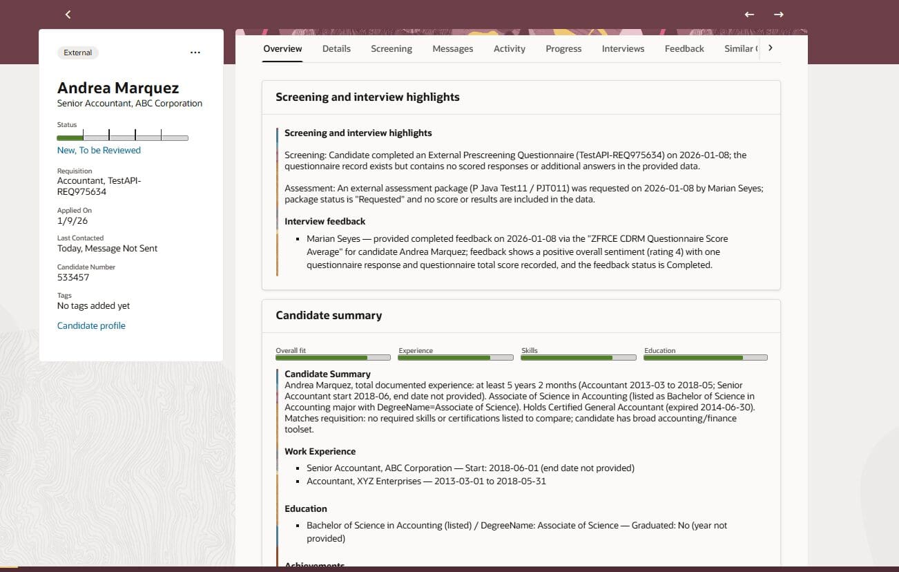Click the Education fit bar

tap(706, 358)
